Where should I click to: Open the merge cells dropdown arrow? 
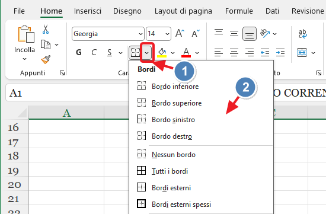[x=313, y=53]
